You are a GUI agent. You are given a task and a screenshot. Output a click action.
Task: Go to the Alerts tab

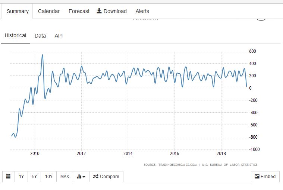142,11
